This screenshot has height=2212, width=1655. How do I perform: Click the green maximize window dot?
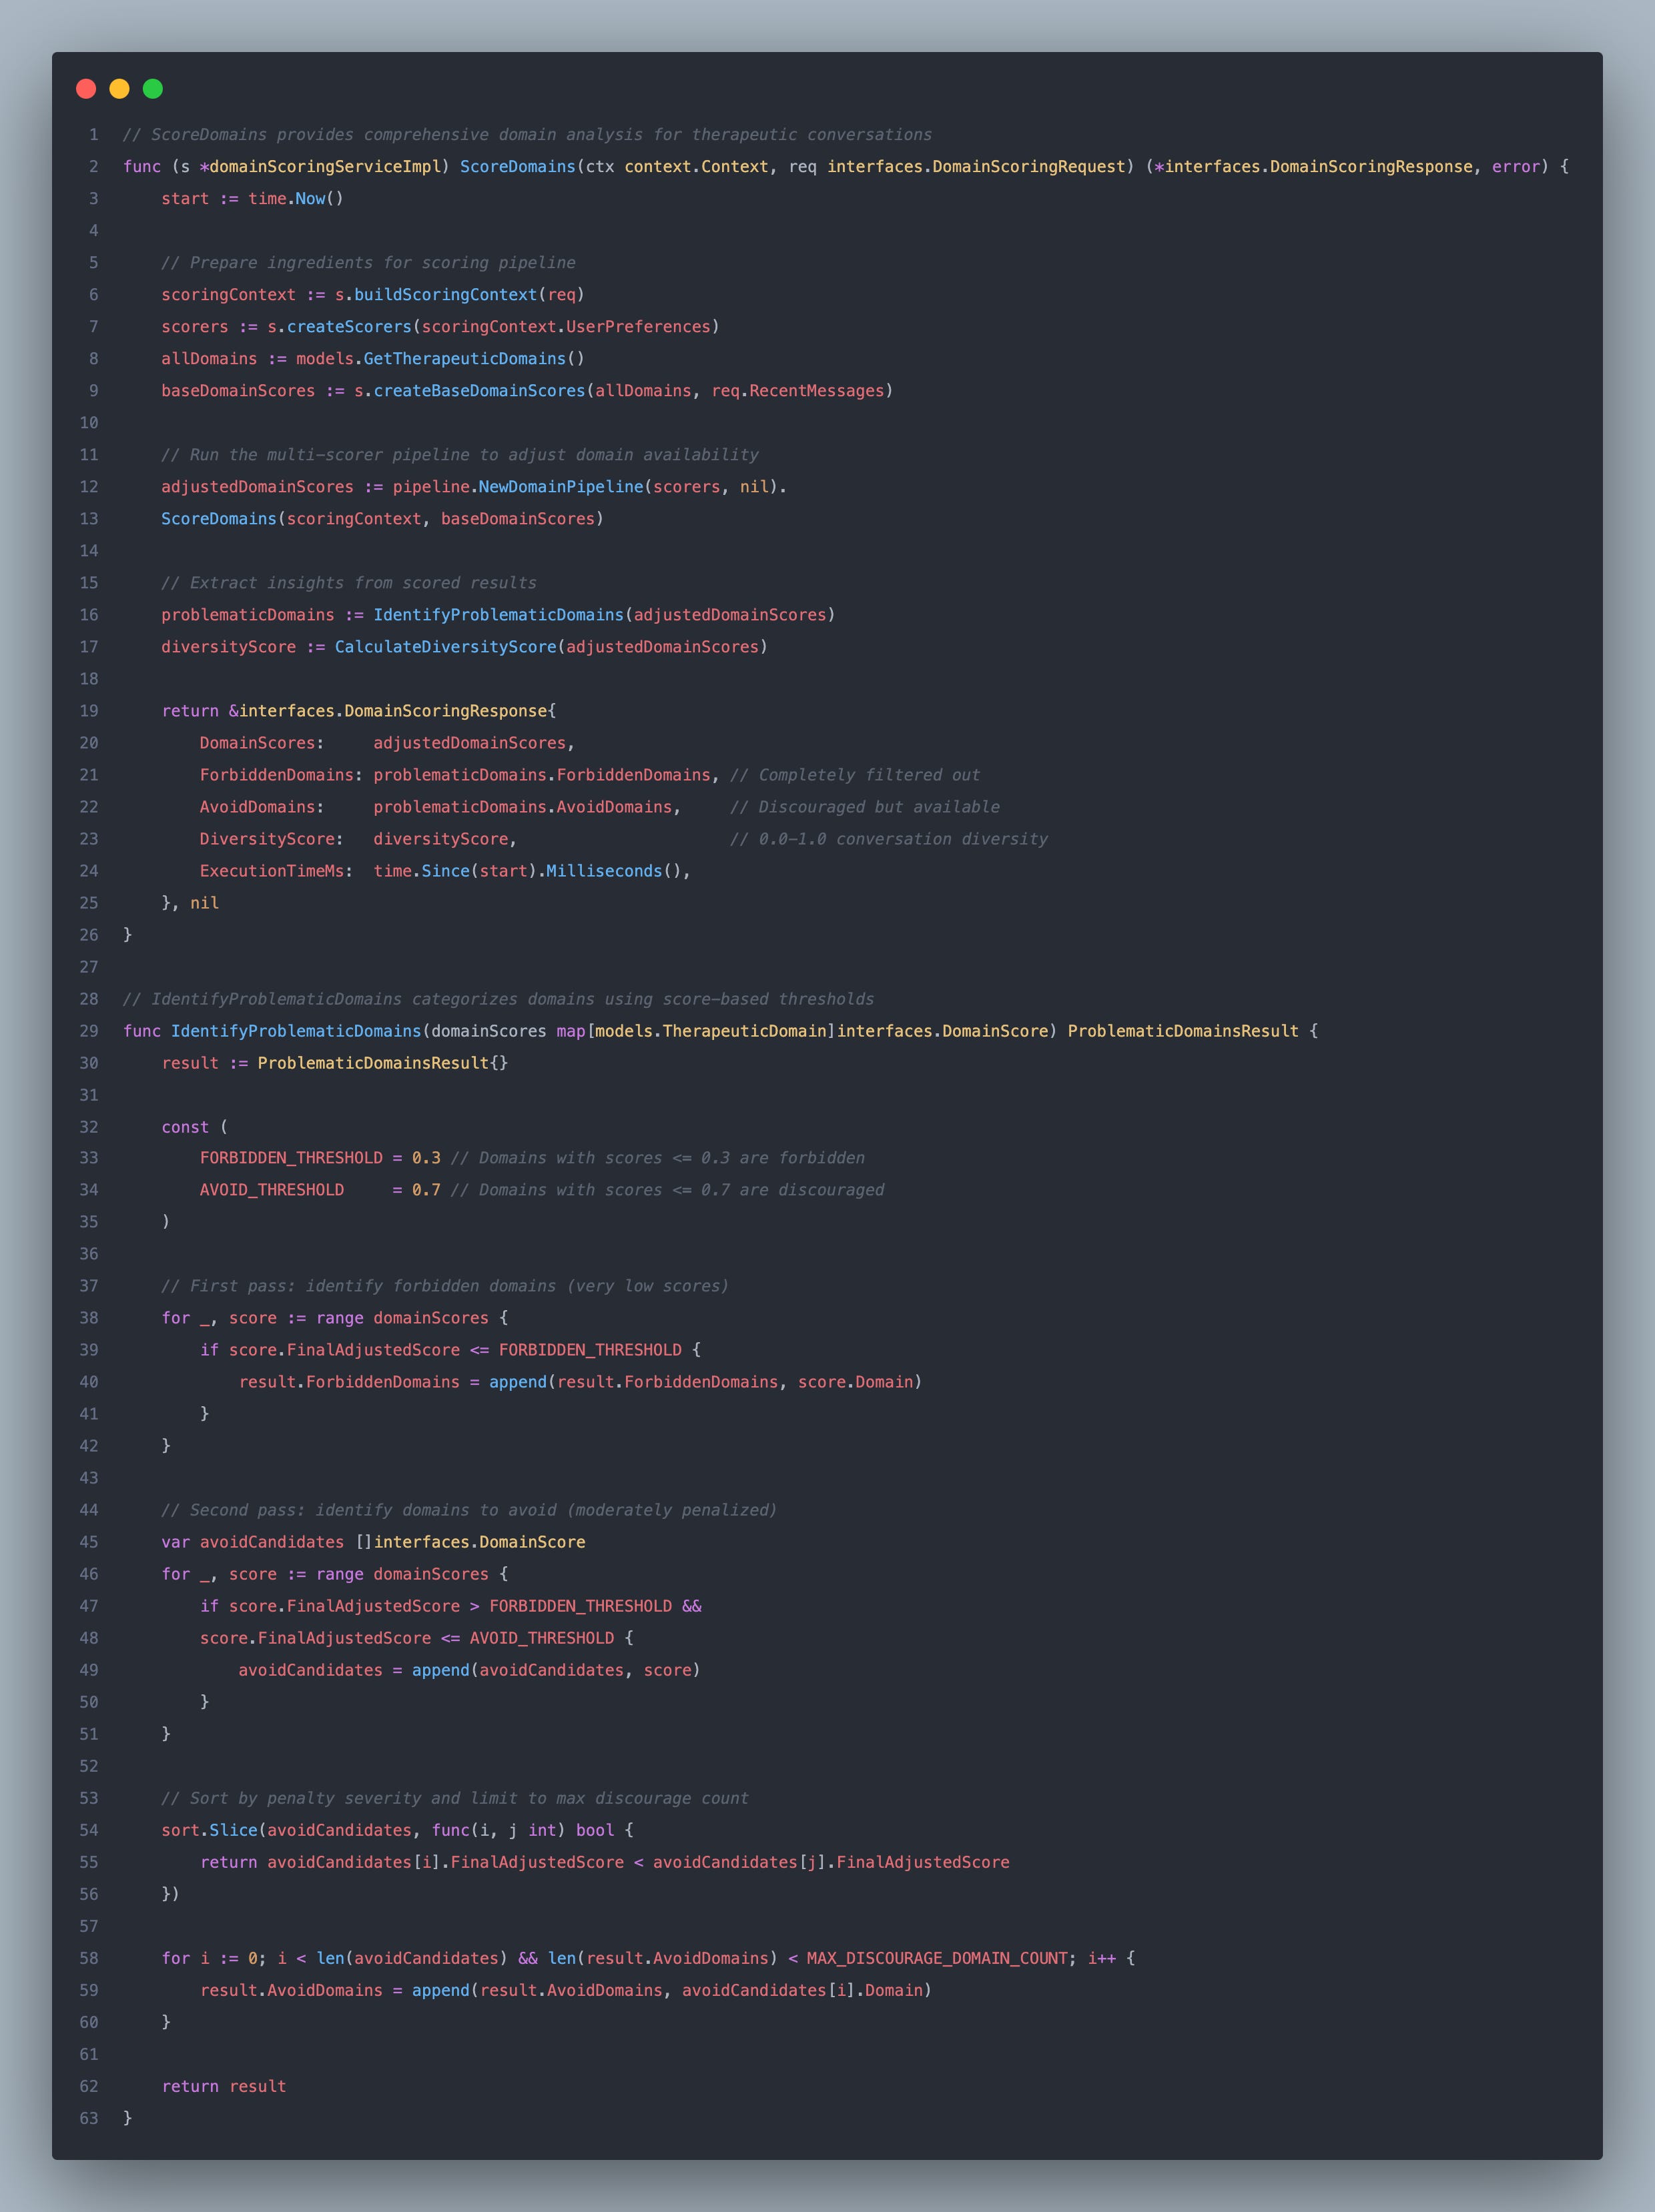[x=153, y=89]
